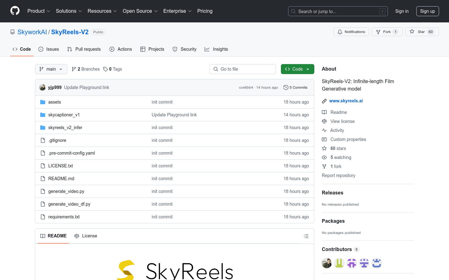
Task: Switch to the License tab
Action: [86, 236]
